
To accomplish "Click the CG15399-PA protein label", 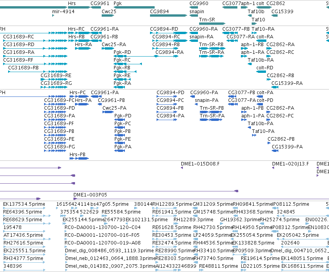I will [x=287, y=146].
